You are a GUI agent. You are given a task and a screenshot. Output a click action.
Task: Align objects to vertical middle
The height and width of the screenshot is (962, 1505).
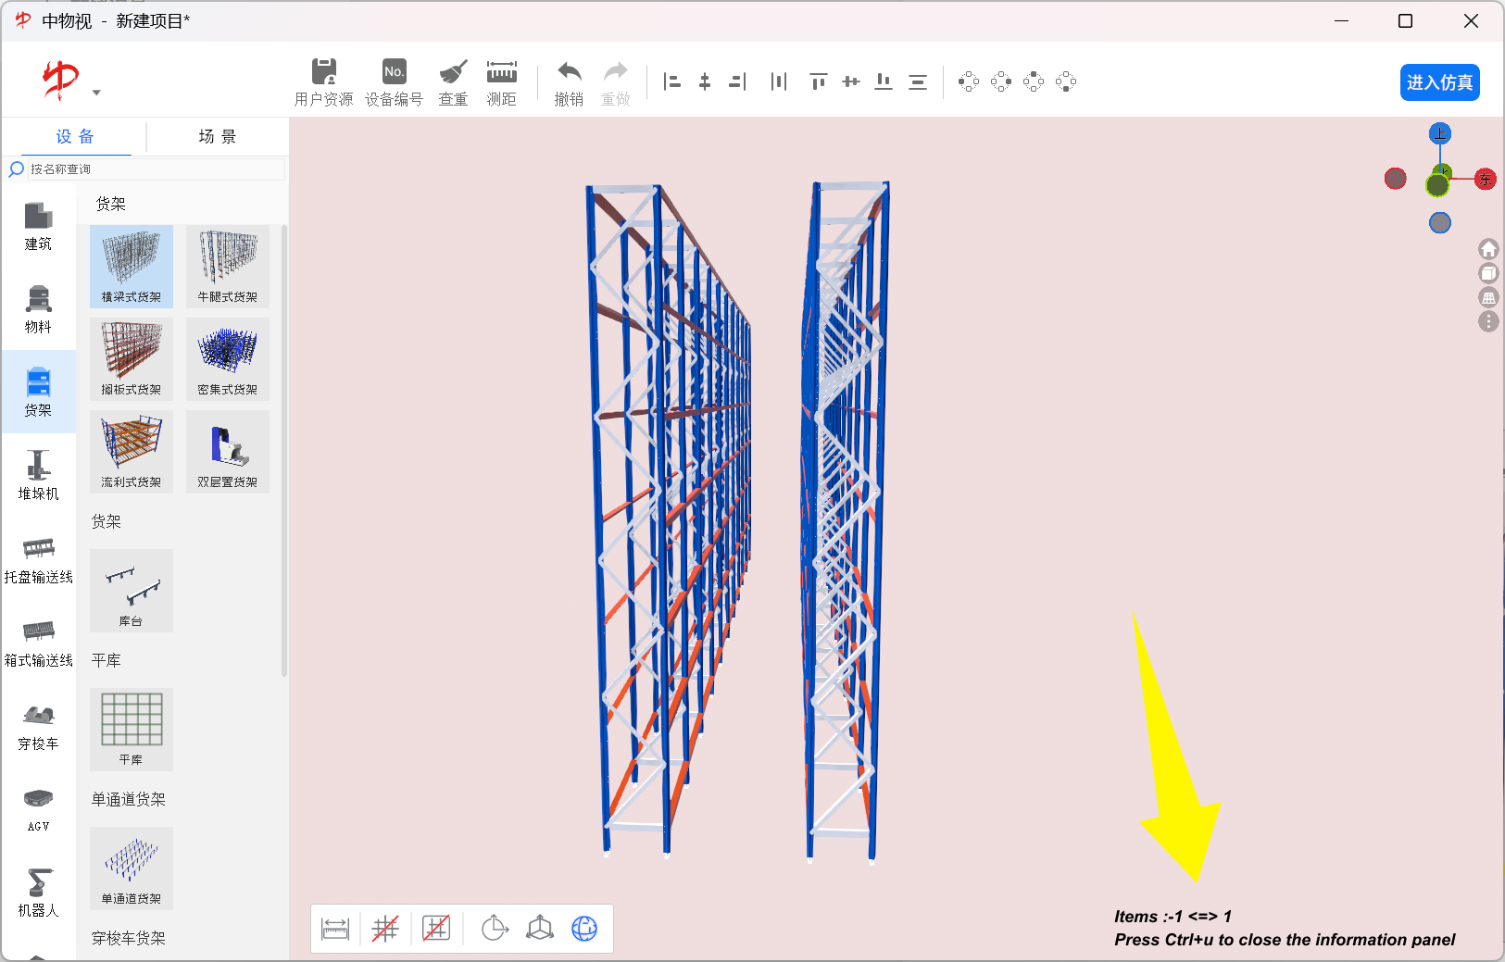pyautogui.click(x=851, y=82)
